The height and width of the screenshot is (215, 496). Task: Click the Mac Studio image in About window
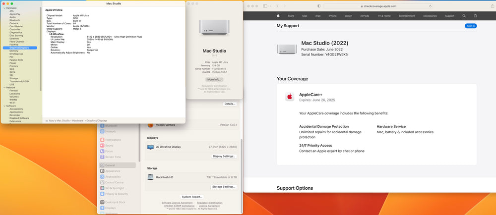pos(214,27)
